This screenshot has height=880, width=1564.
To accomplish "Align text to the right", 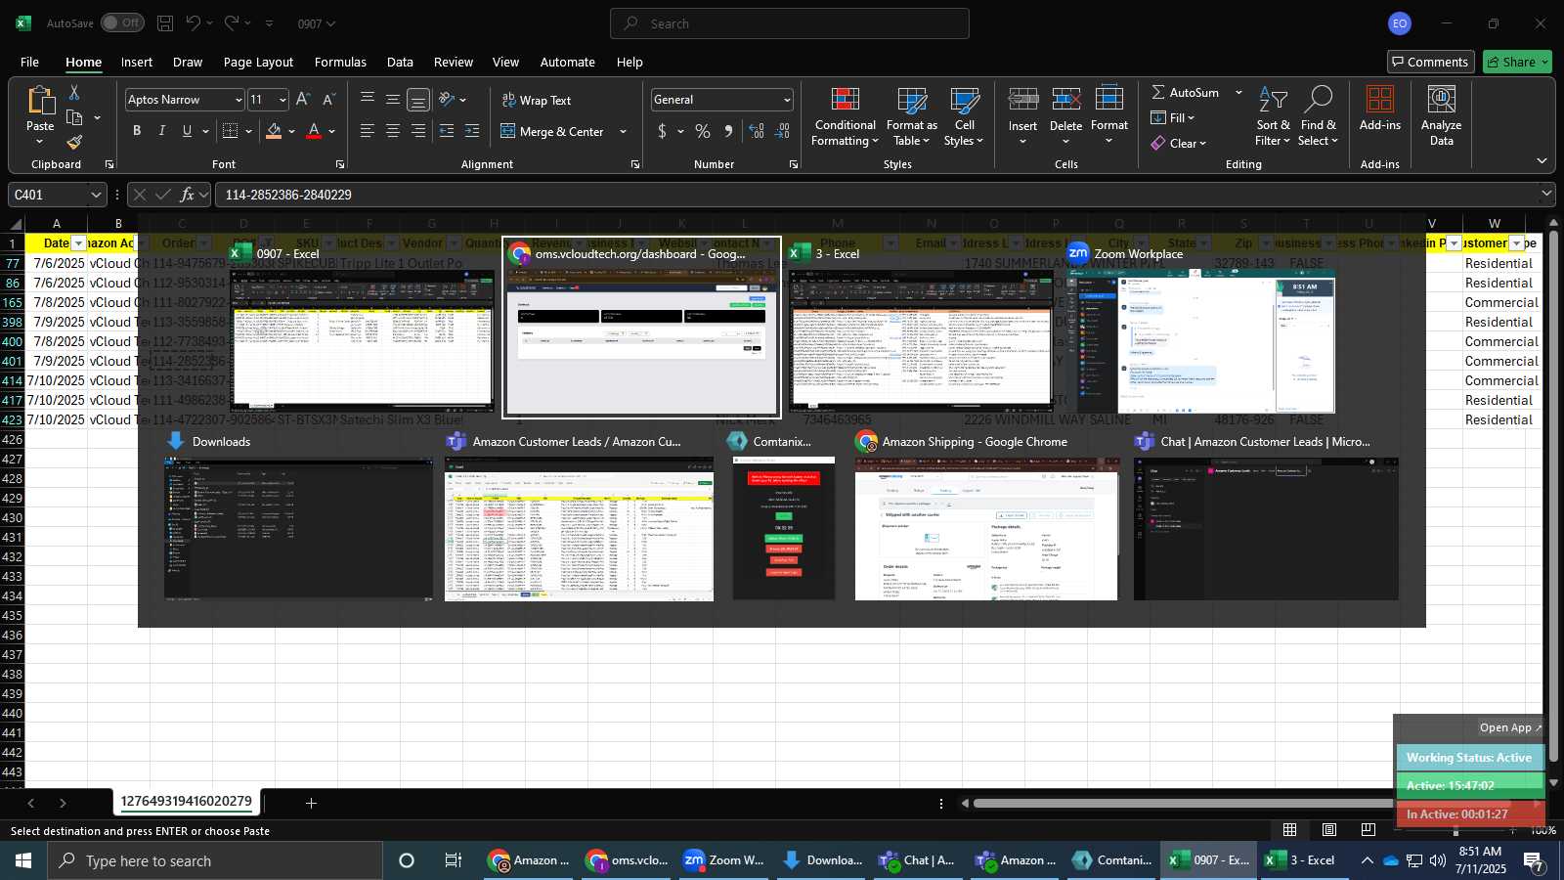I will point(418,131).
